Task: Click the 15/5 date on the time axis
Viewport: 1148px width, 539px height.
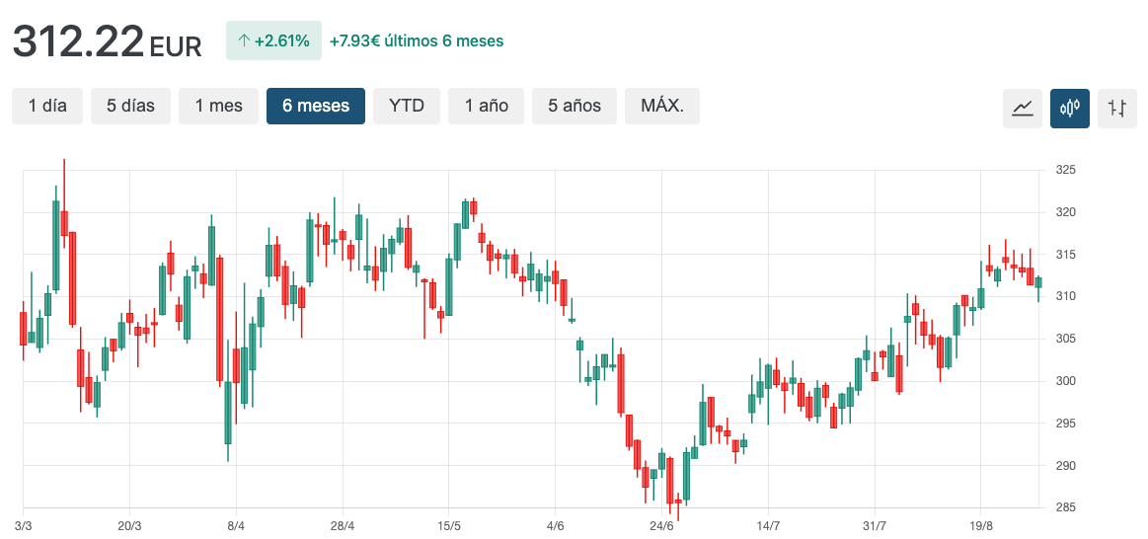Action: (449, 526)
